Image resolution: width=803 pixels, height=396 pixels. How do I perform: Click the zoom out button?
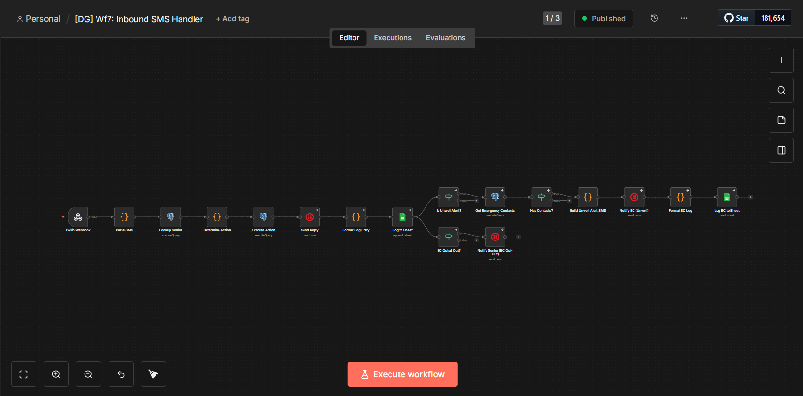[x=88, y=374]
